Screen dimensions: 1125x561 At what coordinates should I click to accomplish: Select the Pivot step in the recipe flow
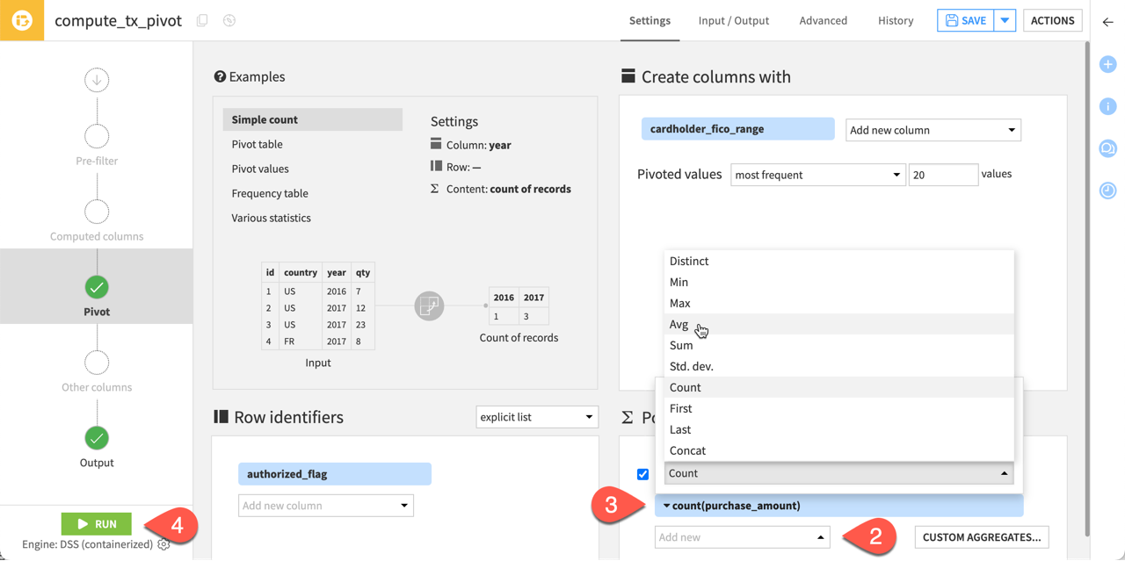pos(96,286)
